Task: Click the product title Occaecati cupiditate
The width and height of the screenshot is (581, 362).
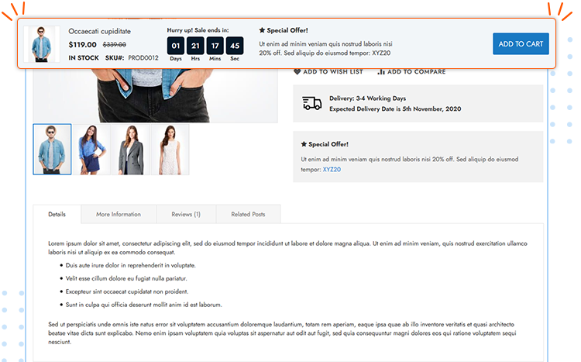Action: click(99, 31)
